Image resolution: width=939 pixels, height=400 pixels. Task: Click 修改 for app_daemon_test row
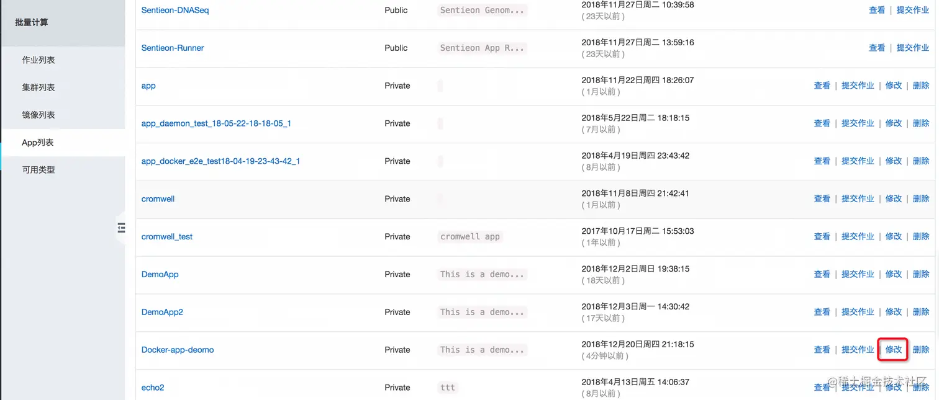[894, 123]
